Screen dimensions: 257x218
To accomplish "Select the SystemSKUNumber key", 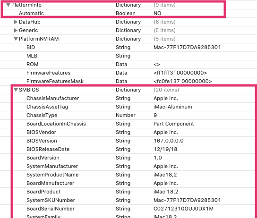I will point(51,201).
